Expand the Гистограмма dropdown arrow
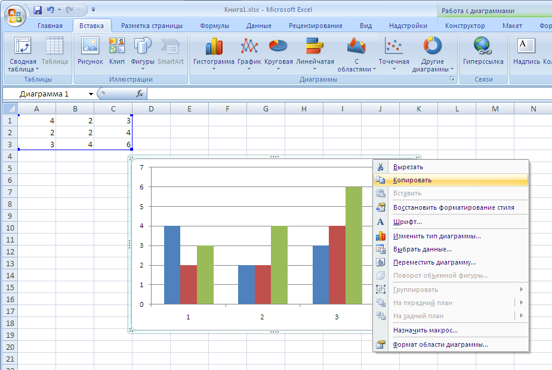The width and height of the screenshot is (552, 370). (214, 69)
